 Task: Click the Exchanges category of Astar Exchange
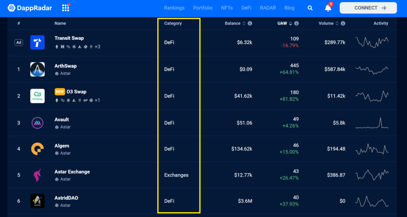176,175
